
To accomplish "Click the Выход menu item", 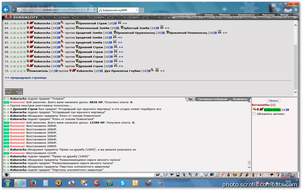I will pos(284,15).
